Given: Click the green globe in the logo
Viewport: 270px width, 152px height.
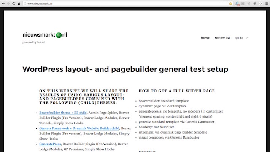Looking at the screenshot, I should click(59, 35).
